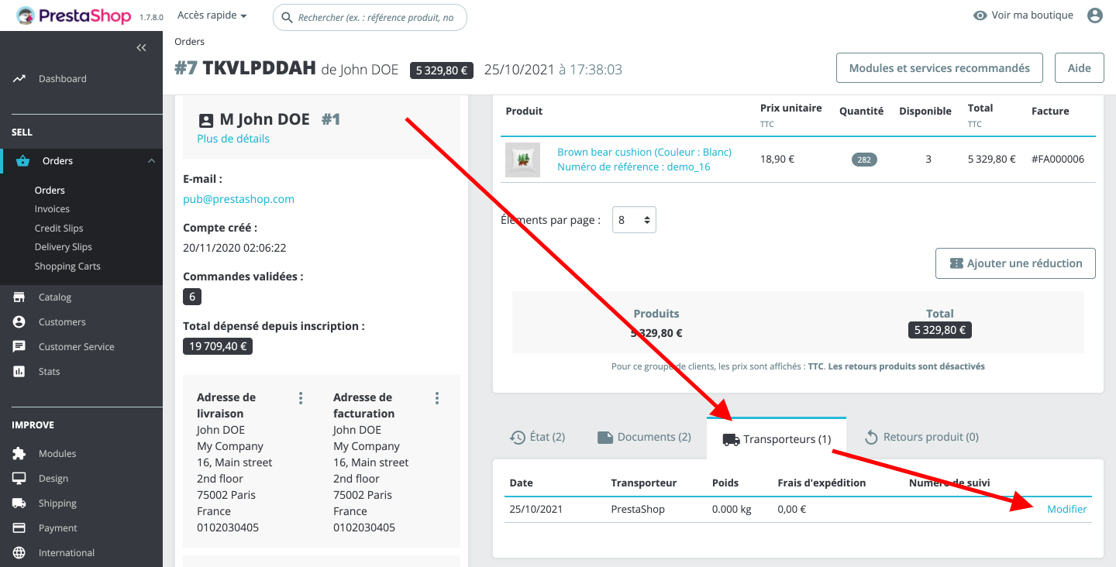Open the user profile avatar icon
The image size is (1116, 567).
pos(1094,15)
